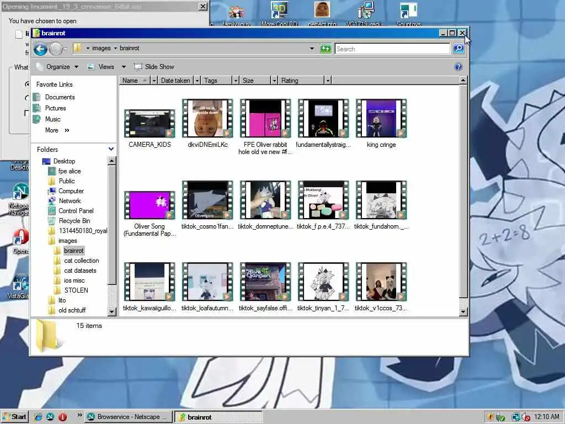565x424 pixels.
Task: Open the Organize menu
Action: click(x=57, y=67)
